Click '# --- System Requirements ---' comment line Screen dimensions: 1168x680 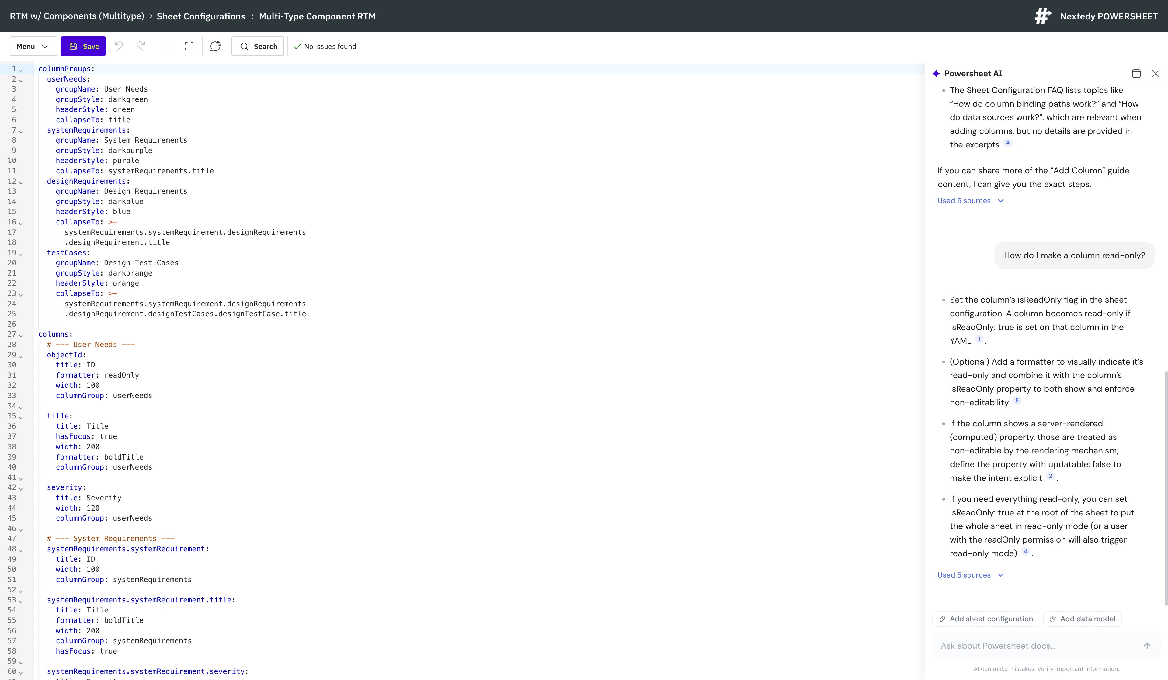pyautogui.click(x=111, y=538)
